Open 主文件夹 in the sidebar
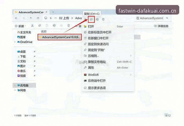This screenshot has width=184, height=126. 24,32
